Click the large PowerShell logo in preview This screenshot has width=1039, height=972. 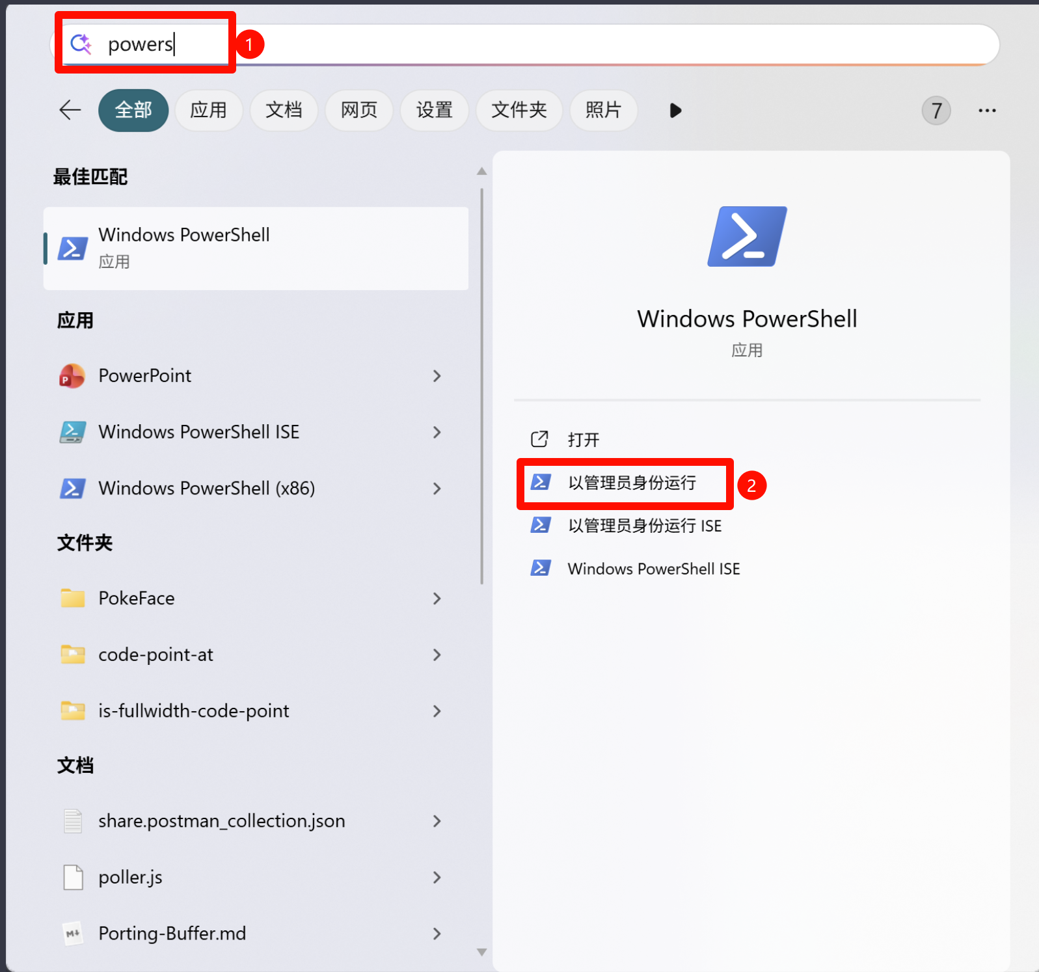747,236
